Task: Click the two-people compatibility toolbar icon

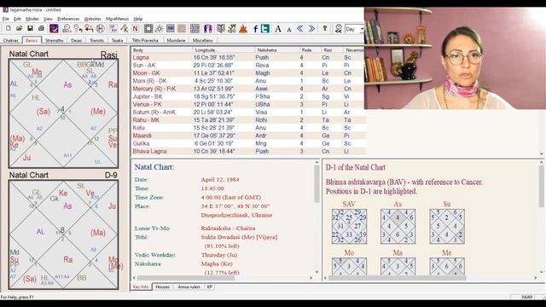Action: pos(208,29)
